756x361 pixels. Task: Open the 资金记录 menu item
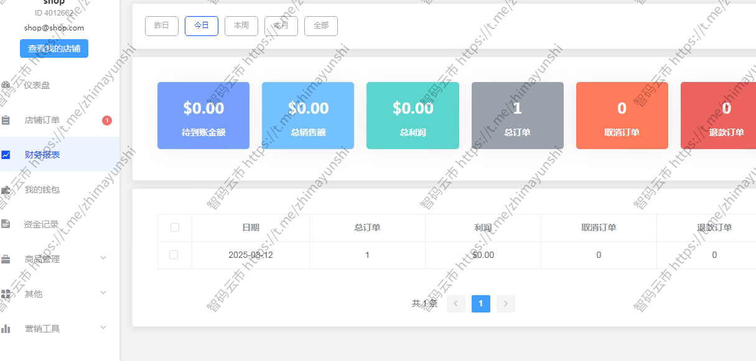click(x=60, y=224)
